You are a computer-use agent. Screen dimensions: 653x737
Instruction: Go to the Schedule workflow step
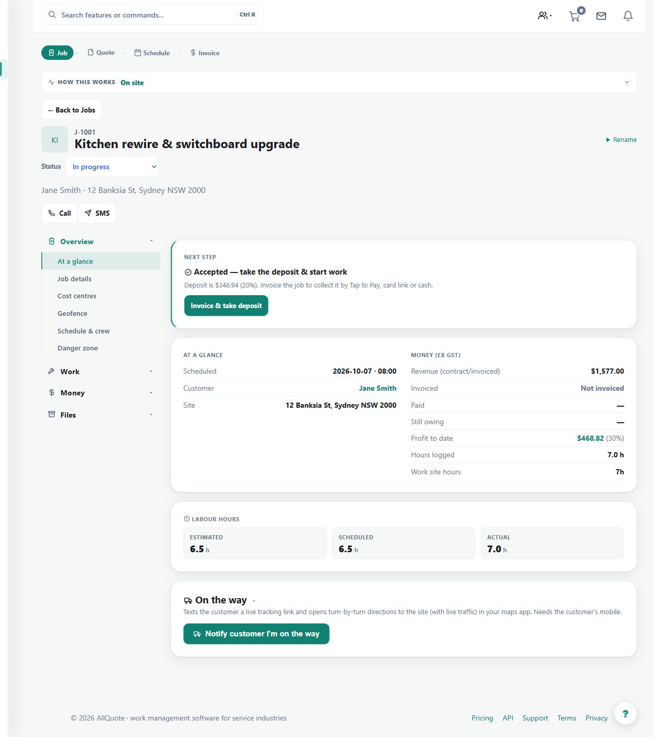152,53
